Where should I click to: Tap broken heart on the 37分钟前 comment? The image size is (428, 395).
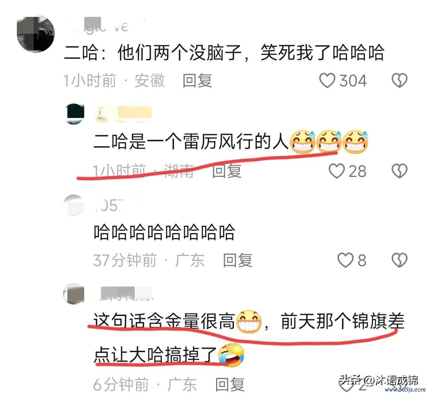click(399, 260)
